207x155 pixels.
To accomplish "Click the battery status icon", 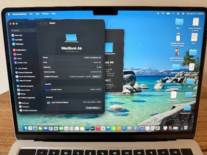I will click(168, 13).
